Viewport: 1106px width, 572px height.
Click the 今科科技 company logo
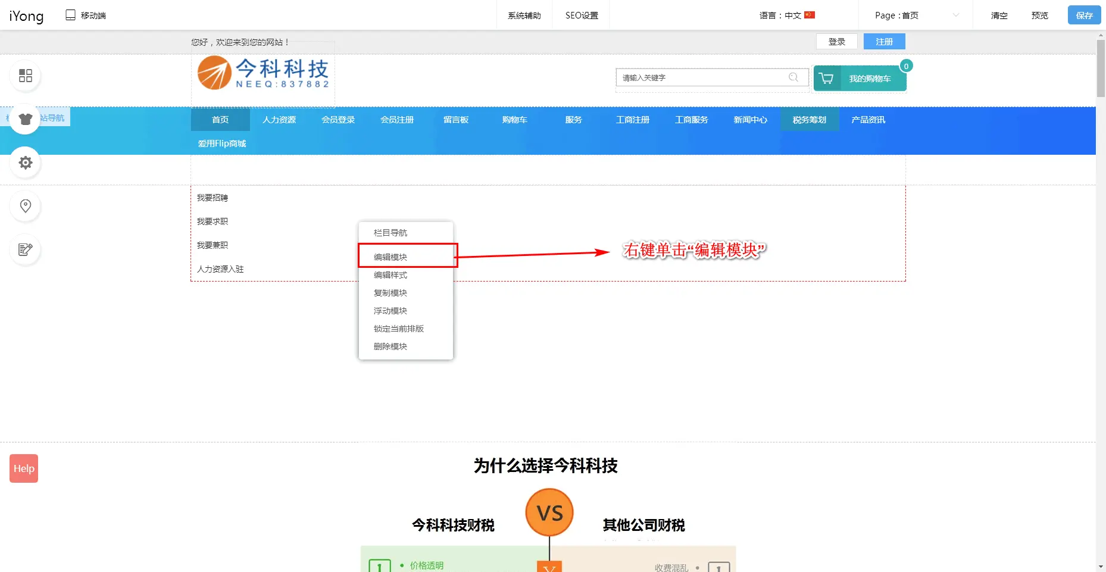(263, 73)
